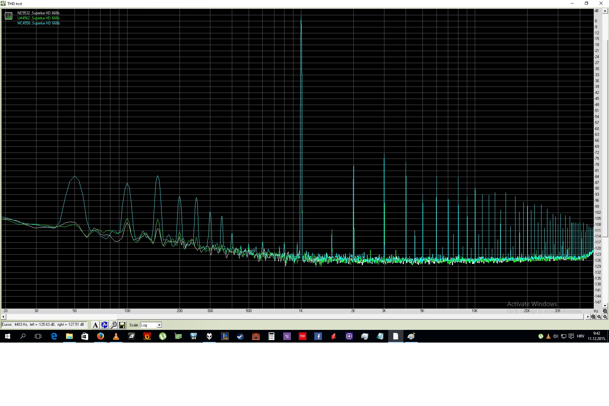Select the MC4558 Superlux HD 668b legend entry

pyautogui.click(x=38, y=23)
